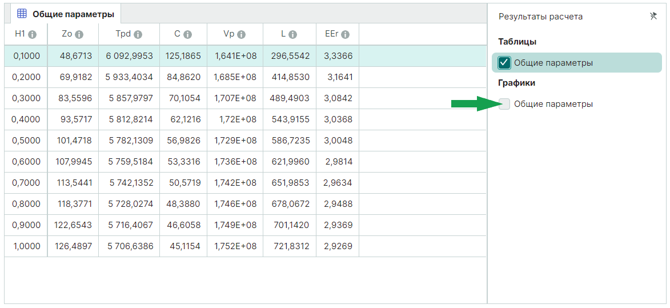This screenshot has width=670, height=308.
Task: Select the EEr cell 2,9814
Action: point(339,162)
